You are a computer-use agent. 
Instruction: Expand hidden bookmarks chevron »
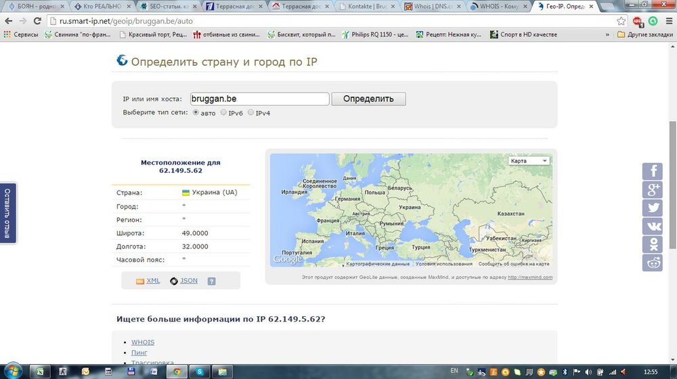coord(607,34)
